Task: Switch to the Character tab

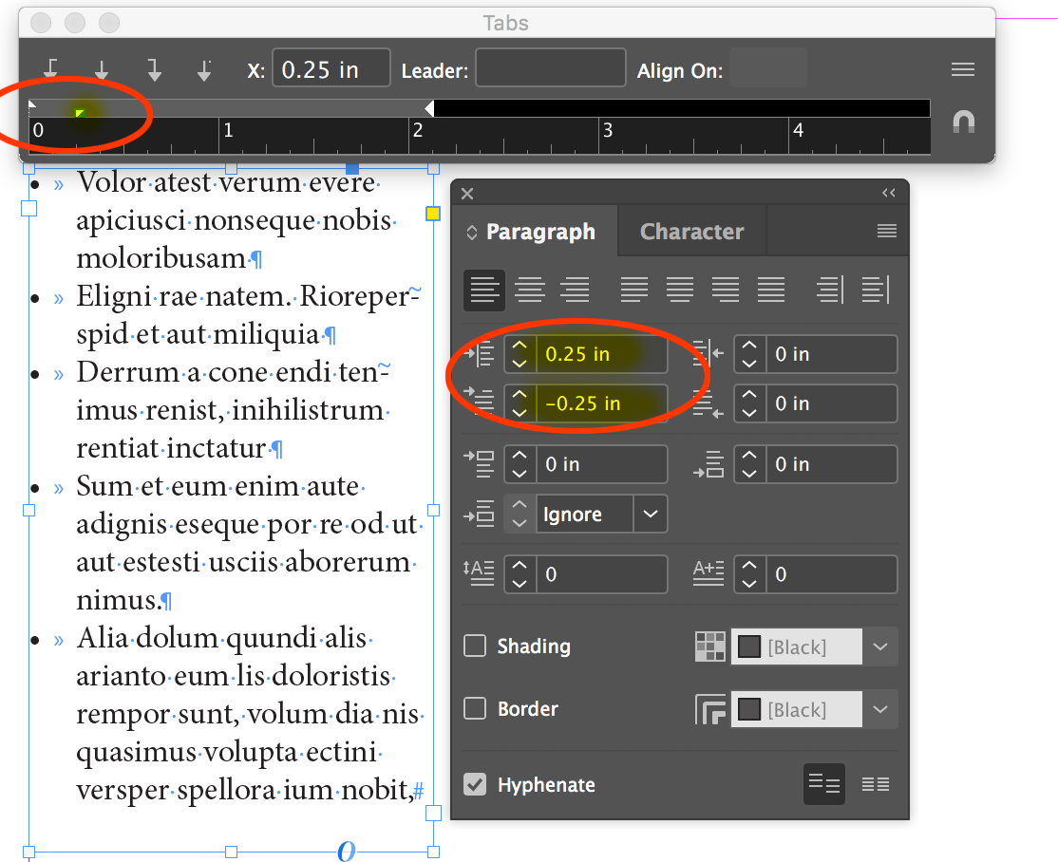Action: [691, 231]
